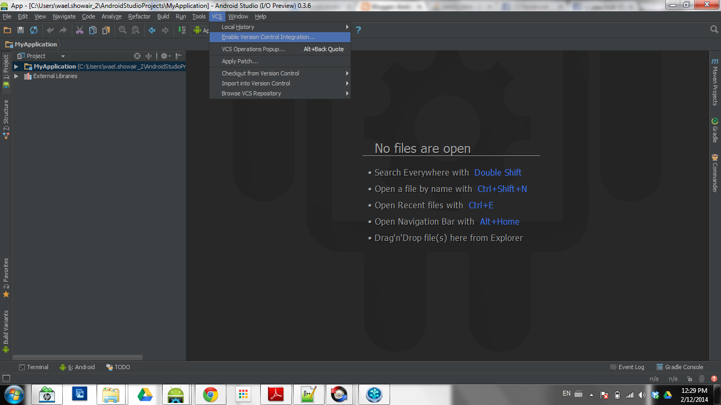Open the Commander side panel
Image resolution: width=721 pixels, height=405 pixels.
point(715,173)
